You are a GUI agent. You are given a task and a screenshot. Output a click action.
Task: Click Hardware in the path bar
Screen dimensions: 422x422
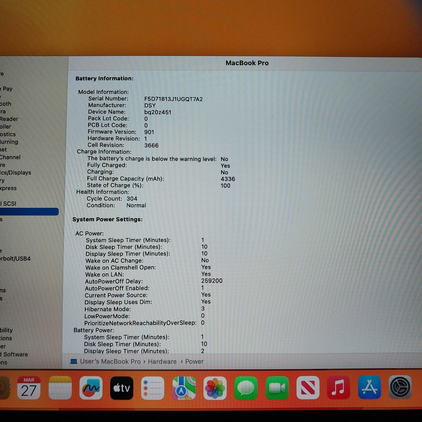click(162, 362)
